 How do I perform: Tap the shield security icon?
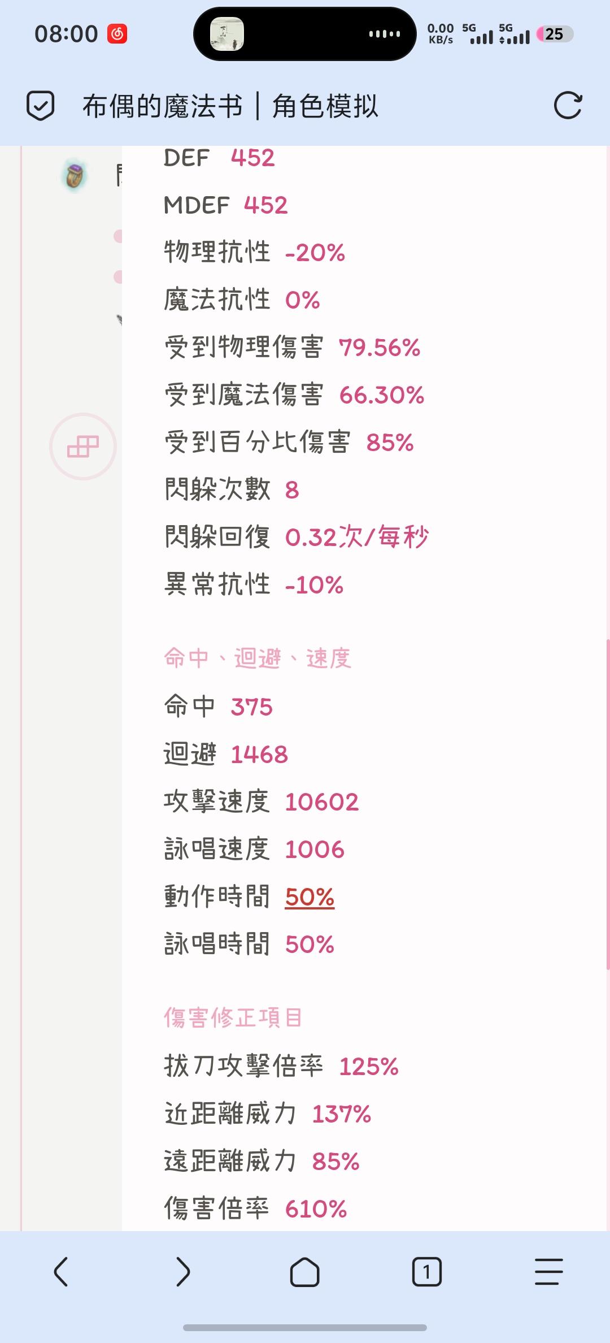click(41, 106)
